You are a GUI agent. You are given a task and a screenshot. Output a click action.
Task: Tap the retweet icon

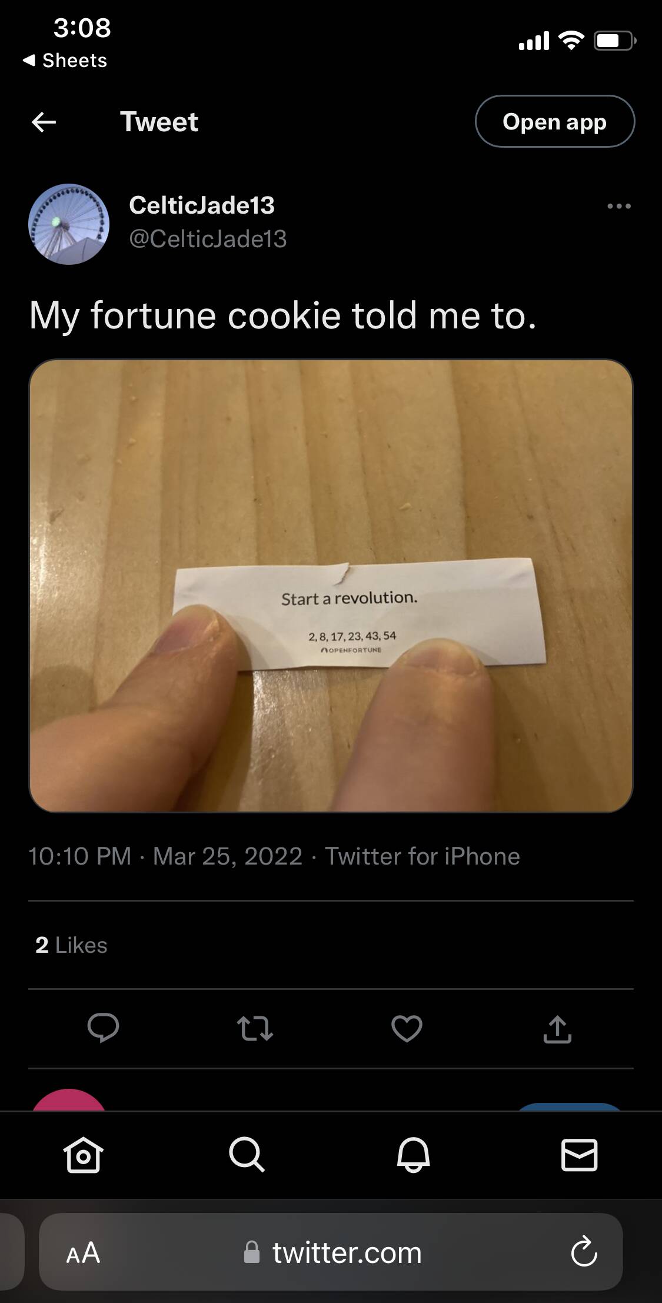pyautogui.click(x=255, y=1028)
